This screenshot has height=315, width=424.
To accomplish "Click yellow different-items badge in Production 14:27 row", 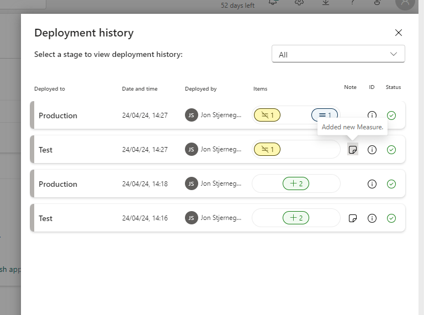I will [267, 115].
